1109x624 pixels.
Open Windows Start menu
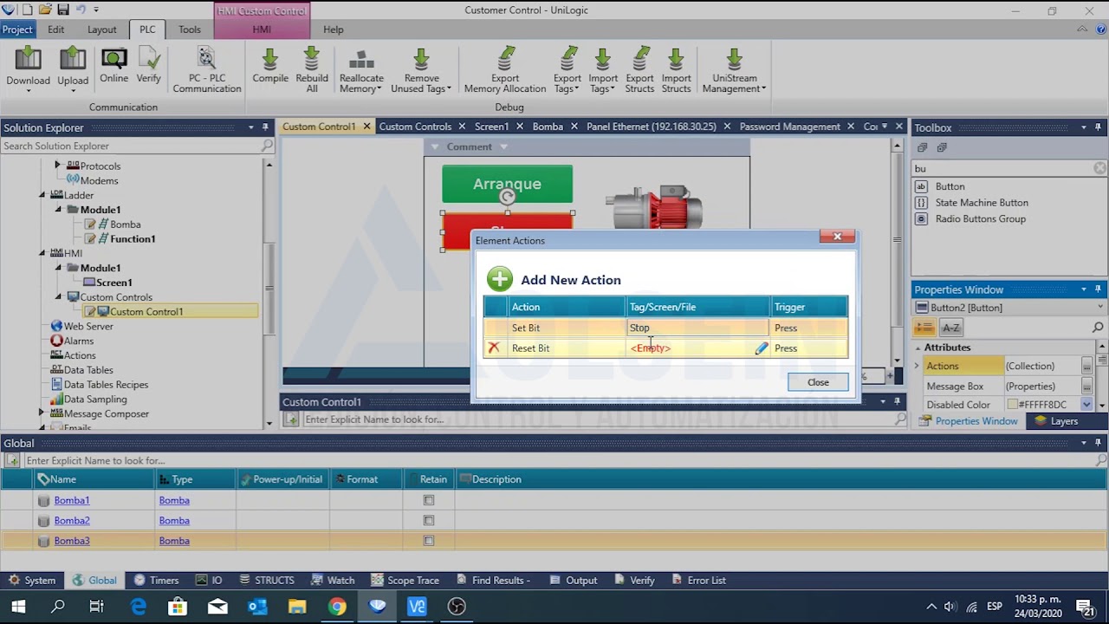(x=18, y=607)
